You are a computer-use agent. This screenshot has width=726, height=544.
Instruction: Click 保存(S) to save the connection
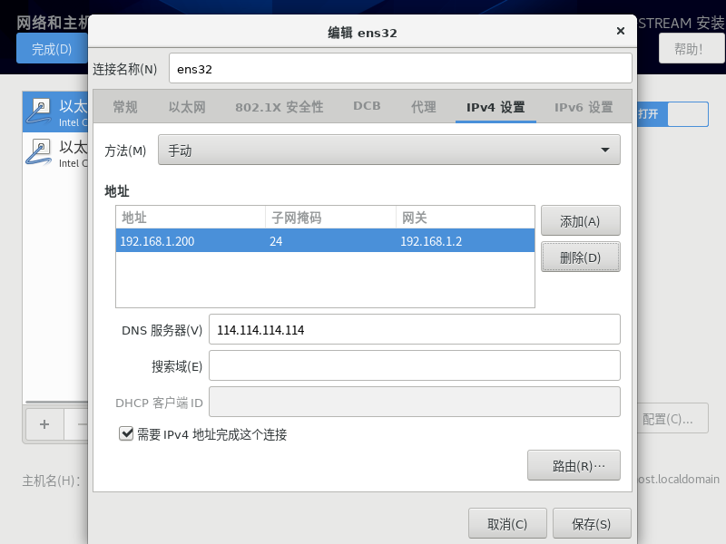tap(592, 524)
